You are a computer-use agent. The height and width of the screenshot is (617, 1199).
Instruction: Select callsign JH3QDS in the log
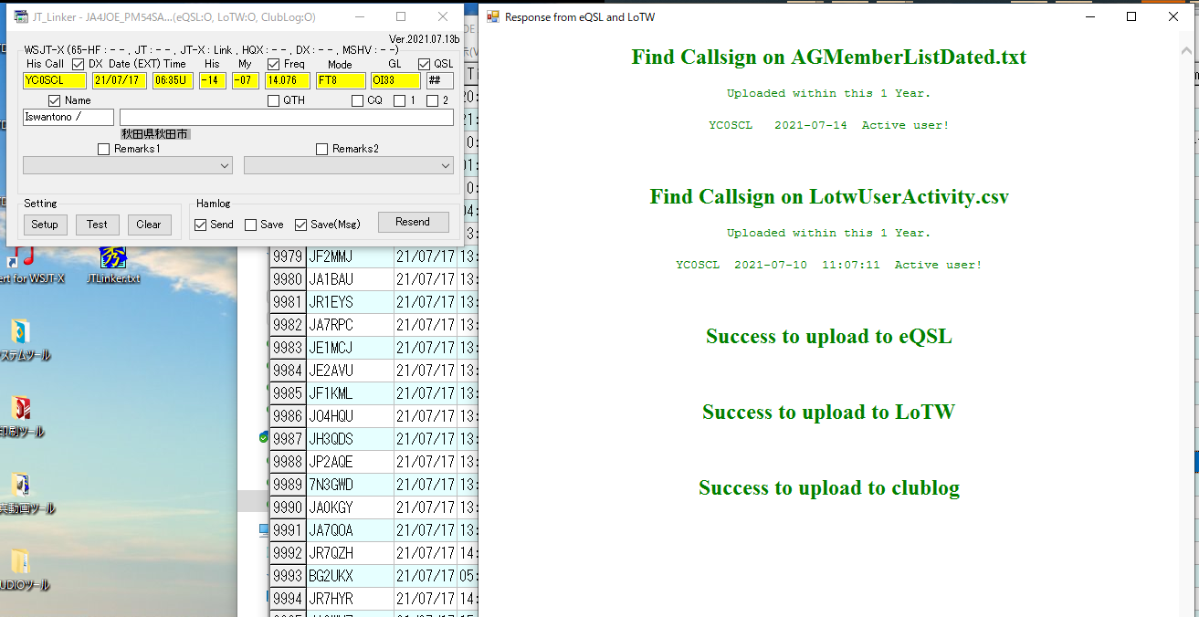pos(351,439)
